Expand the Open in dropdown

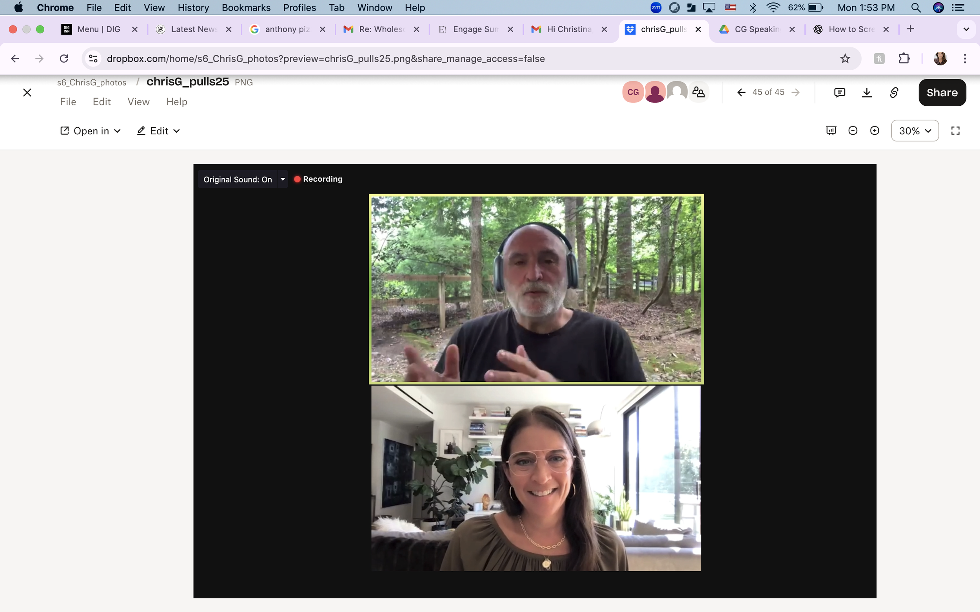[91, 131]
